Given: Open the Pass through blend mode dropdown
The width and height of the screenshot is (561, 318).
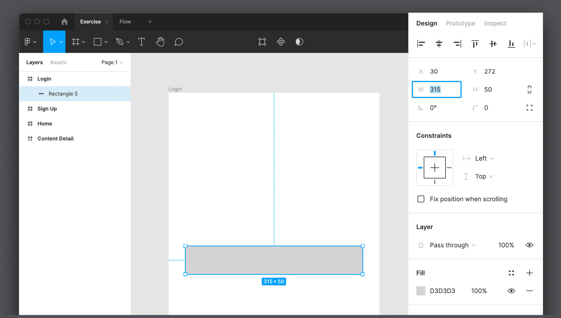Looking at the screenshot, I should tap(452, 245).
